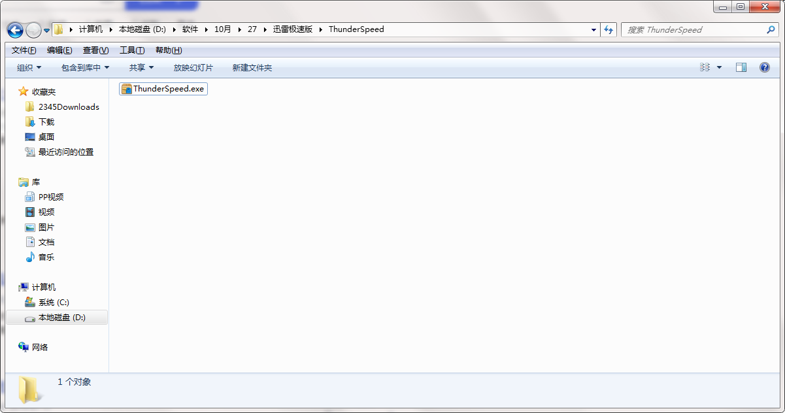Screen dimensions: 785x413
Task: Navigate to 迅雷极速版 in address breadcrumb
Action: [293, 29]
